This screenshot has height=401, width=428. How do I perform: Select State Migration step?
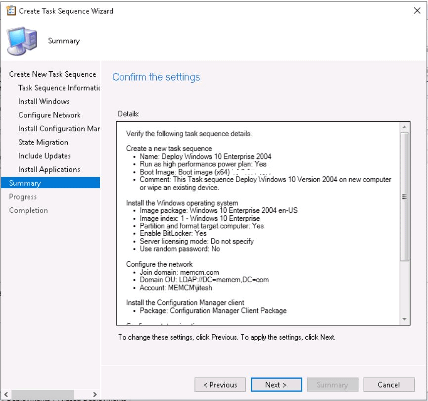pyautogui.click(x=43, y=142)
